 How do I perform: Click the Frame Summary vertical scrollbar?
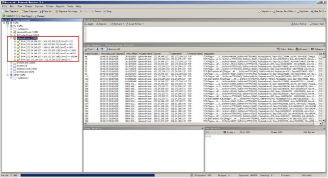[x=324, y=88]
